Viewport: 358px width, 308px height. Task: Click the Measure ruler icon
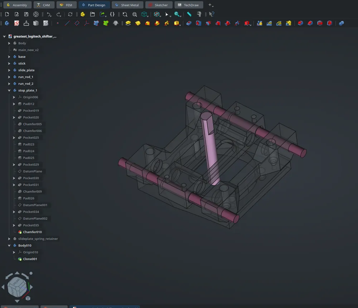coord(189,14)
